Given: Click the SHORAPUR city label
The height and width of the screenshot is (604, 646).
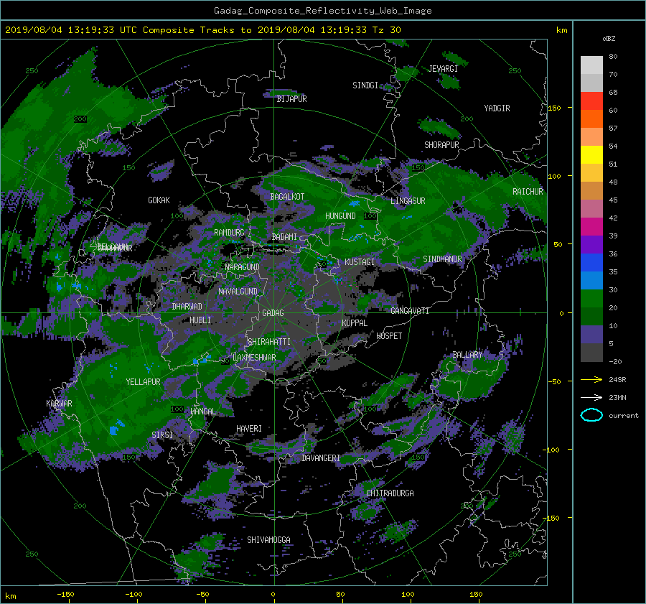Looking at the screenshot, I should click(x=441, y=145).
